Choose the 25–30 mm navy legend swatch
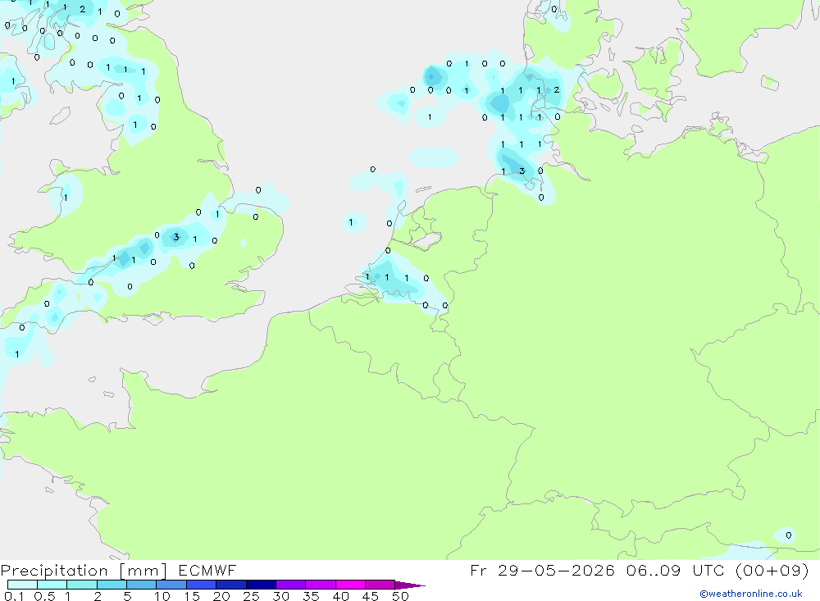Screen dimensions: 820x601 click(x=261, y=585)
